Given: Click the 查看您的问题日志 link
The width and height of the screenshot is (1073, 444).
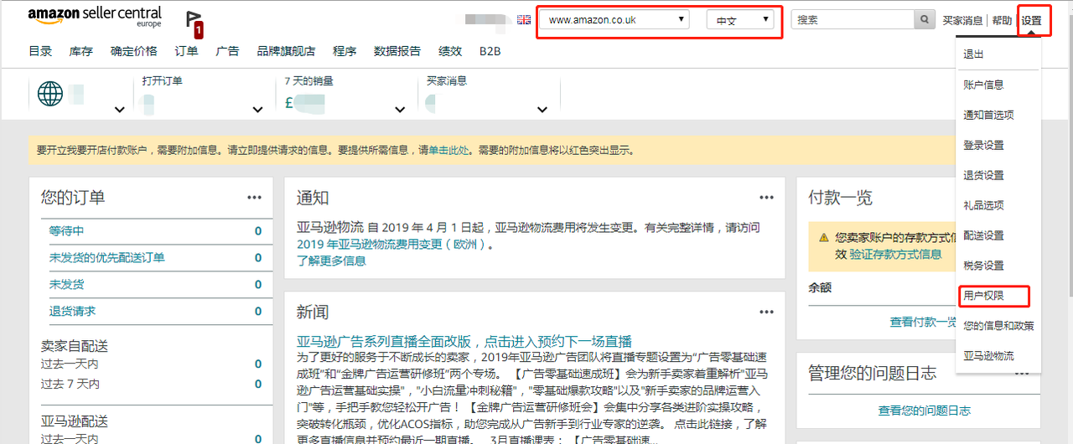Looking at the screenshot, I should 924,410.
